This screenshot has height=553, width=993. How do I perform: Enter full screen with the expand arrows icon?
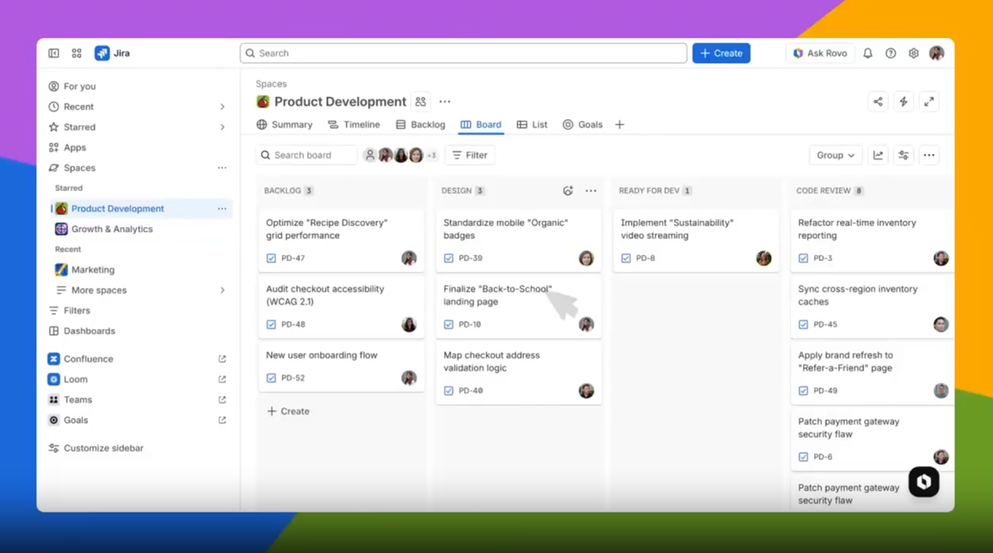tap(928, 101)
